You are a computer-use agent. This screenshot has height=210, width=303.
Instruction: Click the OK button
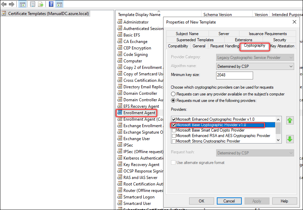201,201
